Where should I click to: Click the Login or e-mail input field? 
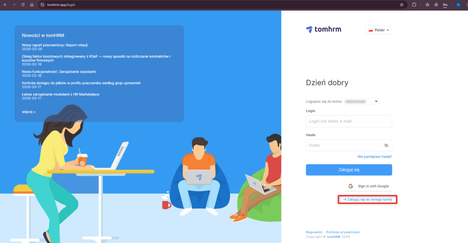pos(349,121)
